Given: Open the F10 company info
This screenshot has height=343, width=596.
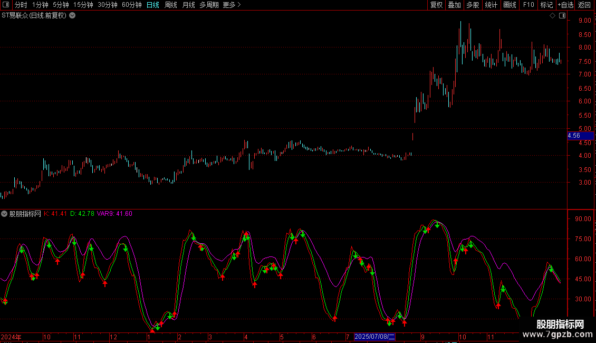Looking at the screenshot, I should [528, 5].
